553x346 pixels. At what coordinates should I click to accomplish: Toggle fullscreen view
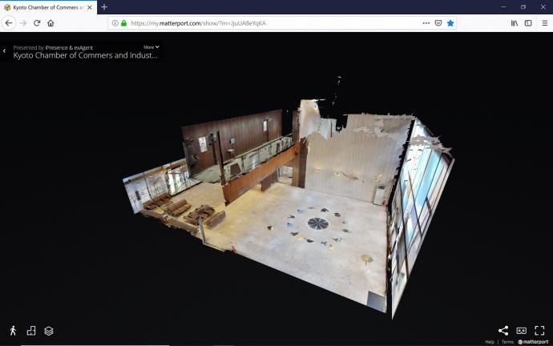pos(539,330)
